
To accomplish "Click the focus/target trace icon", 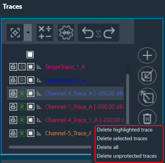I will (x=15, y=33).
